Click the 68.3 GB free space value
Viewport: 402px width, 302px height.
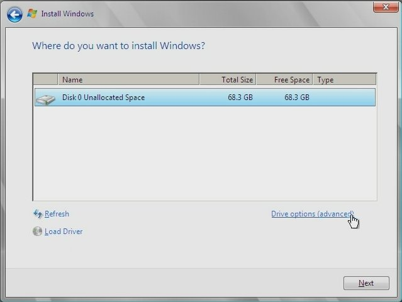297,98
